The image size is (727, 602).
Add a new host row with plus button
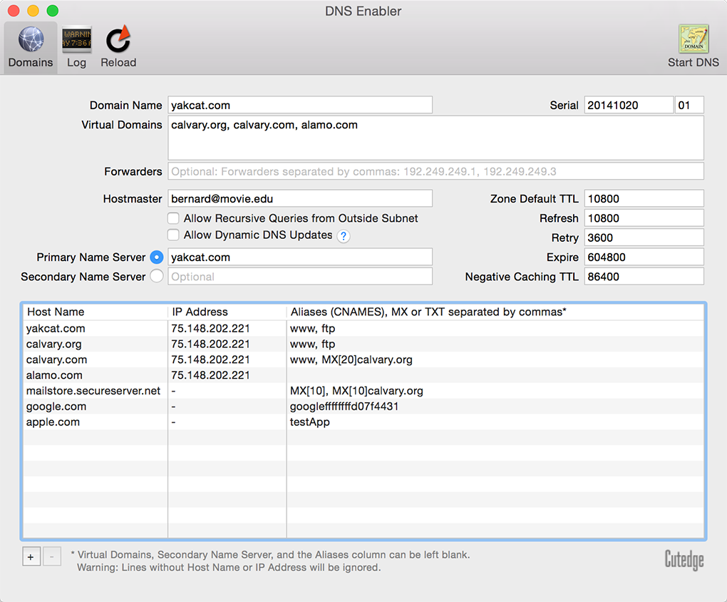coord(31,556)
